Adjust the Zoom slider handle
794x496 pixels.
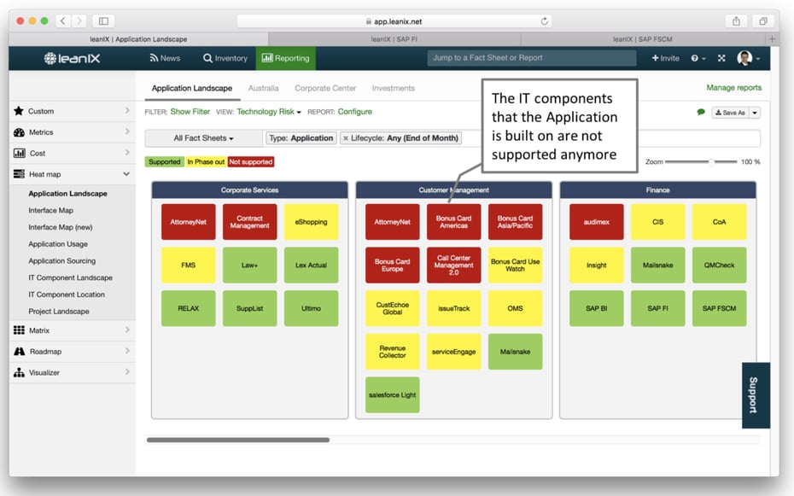point(711,162)
